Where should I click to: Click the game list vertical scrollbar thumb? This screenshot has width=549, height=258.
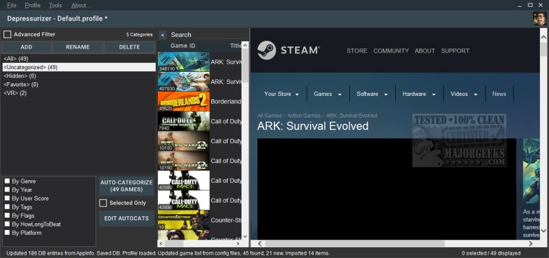tap(245, 66)
